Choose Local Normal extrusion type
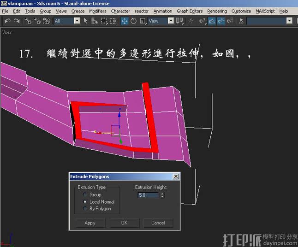Screen dimensions: 298x247 pos(85,202)
